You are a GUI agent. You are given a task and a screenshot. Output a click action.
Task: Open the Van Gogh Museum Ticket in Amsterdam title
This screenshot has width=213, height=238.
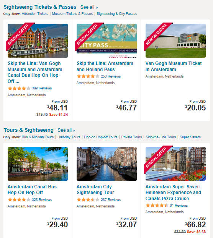point(174,66)
